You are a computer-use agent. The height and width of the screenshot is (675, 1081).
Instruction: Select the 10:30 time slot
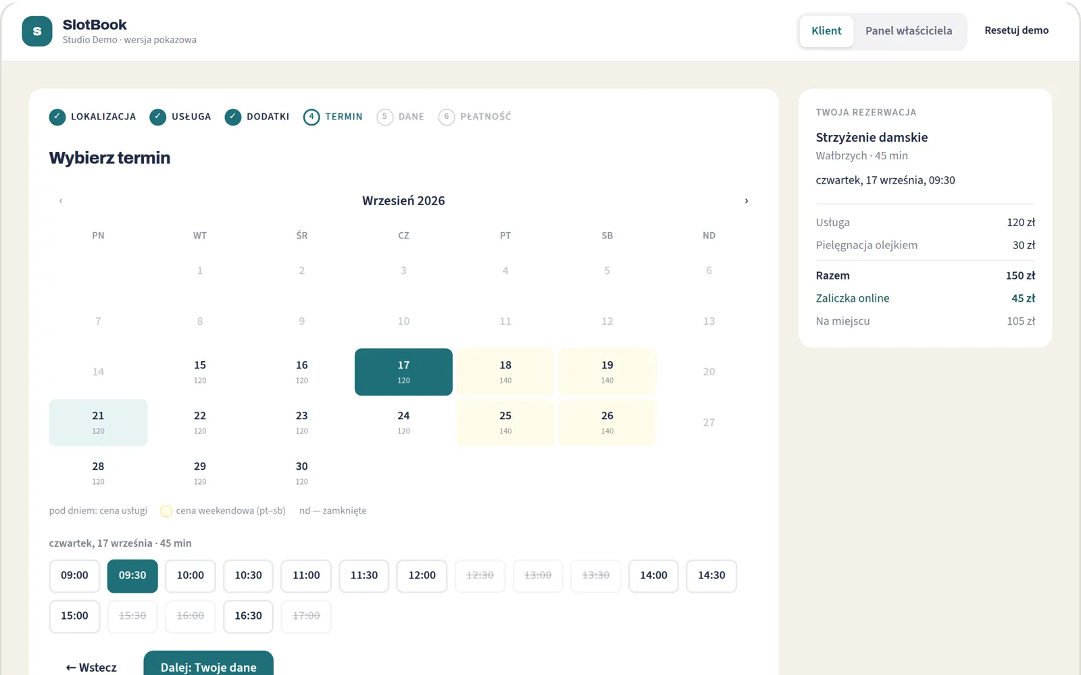point(248,576)
